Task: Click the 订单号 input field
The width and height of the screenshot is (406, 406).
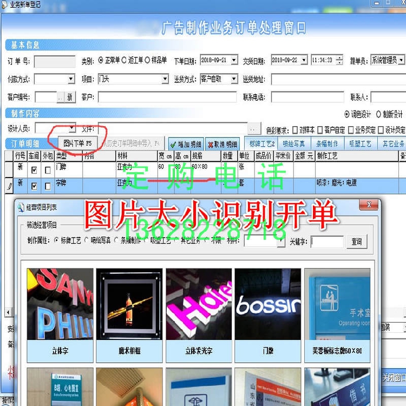Action: 55,62
